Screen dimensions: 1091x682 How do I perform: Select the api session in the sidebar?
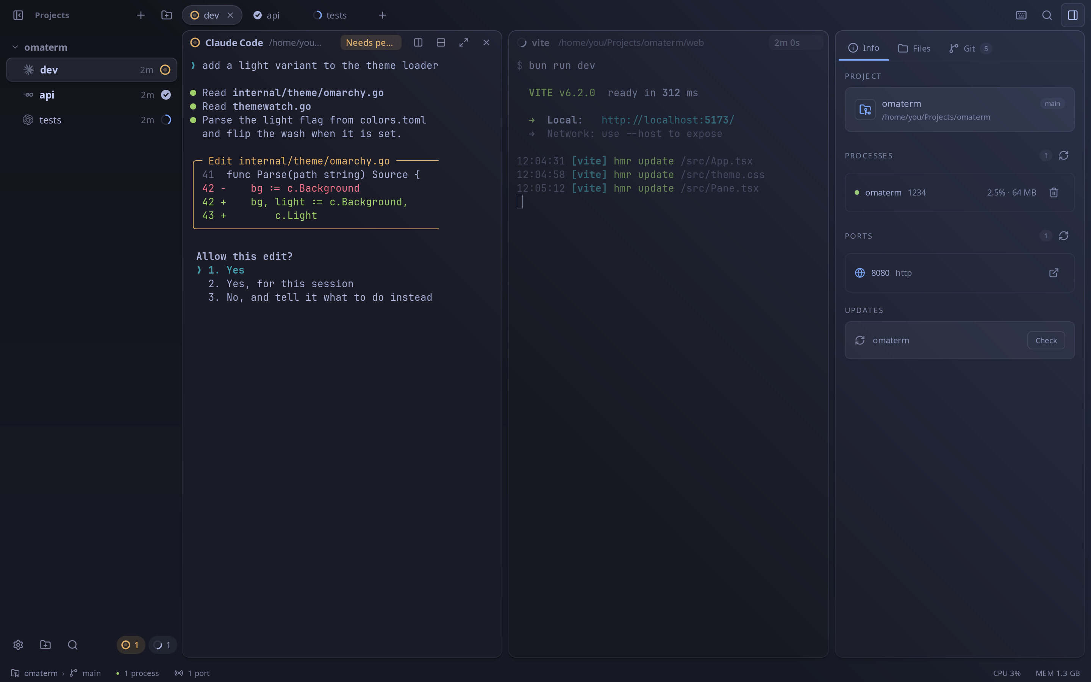92,95
